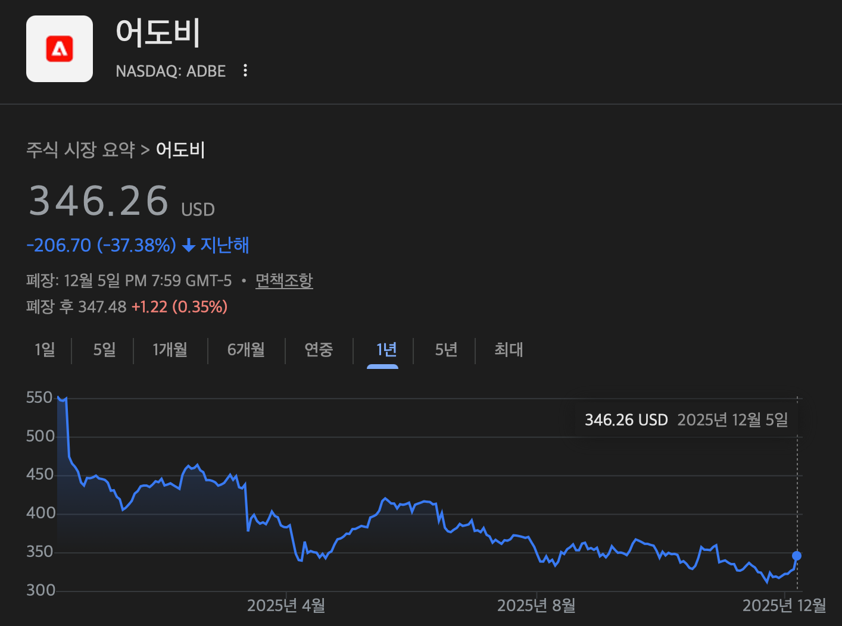Click the Adobe logo icon
Screen dimensions: 842x626
click(x=60, y=49)
